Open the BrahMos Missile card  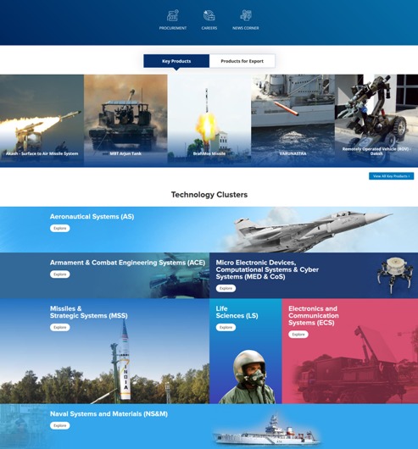pyautogui.click(x=209, y=120)
